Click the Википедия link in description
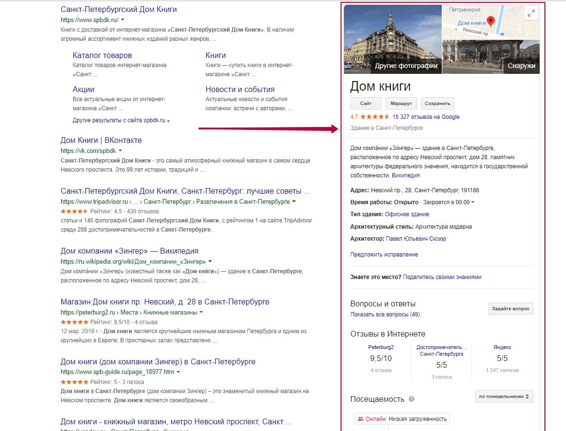This screenshot has height=431, width=566. click(406, 175)
